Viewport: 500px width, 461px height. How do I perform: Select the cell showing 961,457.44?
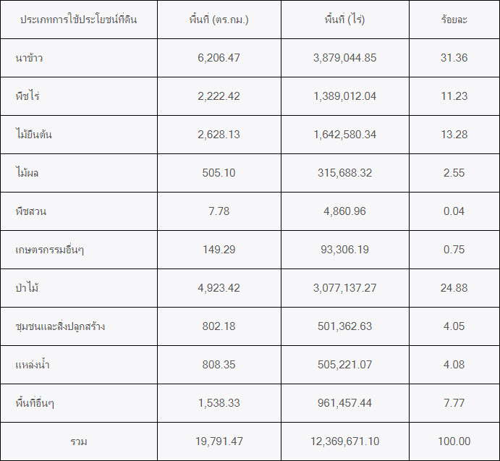pos(344,403)
